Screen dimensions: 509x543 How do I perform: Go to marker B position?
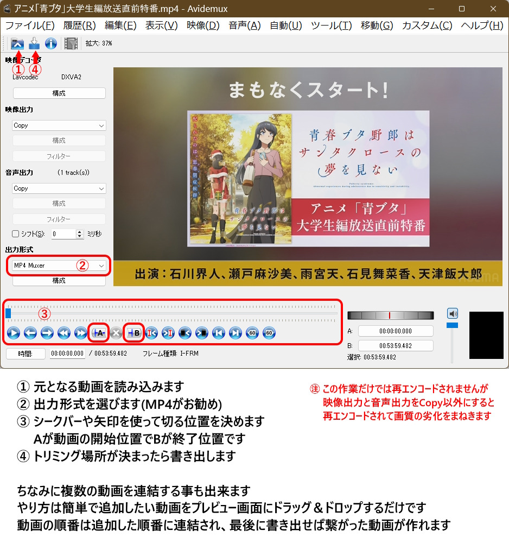pos(168,333)
